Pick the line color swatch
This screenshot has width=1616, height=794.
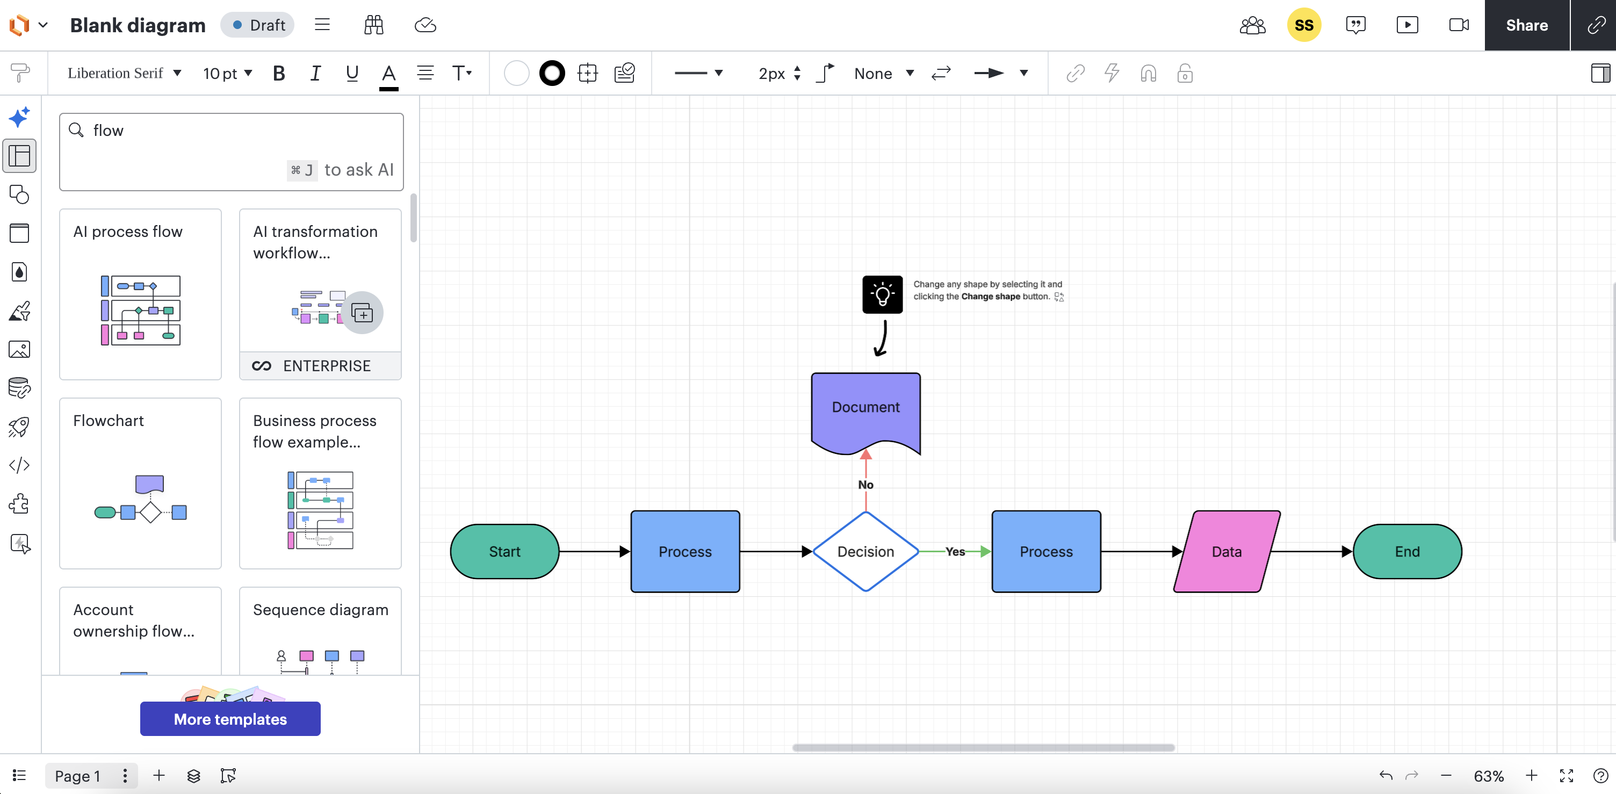pyautogui.click(x=552, y=74)
